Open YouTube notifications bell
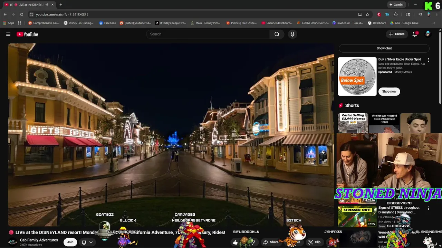442x248 pixels. (415, 34)
